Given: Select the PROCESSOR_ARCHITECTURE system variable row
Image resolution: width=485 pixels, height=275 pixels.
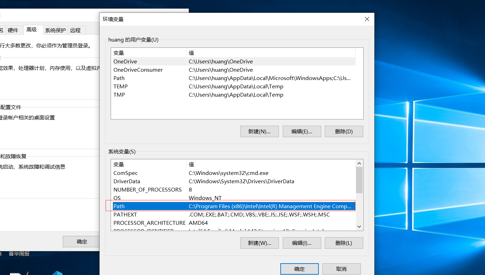Looking at the screenshot, I should point(233,223).
